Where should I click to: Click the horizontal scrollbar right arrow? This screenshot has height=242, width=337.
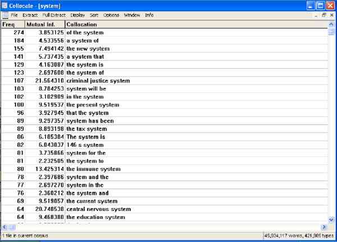pyautogui.click(x=323, y=226)
